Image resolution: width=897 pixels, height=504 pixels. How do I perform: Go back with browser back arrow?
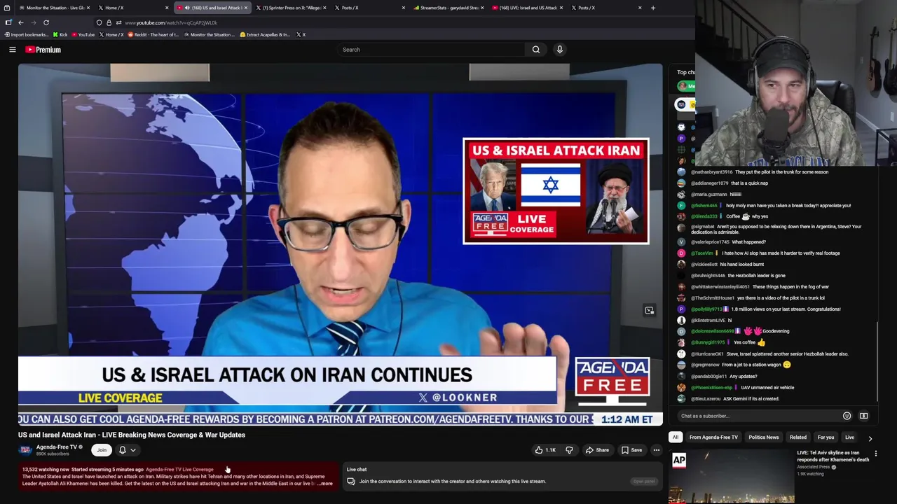click(x=21, y=22)
